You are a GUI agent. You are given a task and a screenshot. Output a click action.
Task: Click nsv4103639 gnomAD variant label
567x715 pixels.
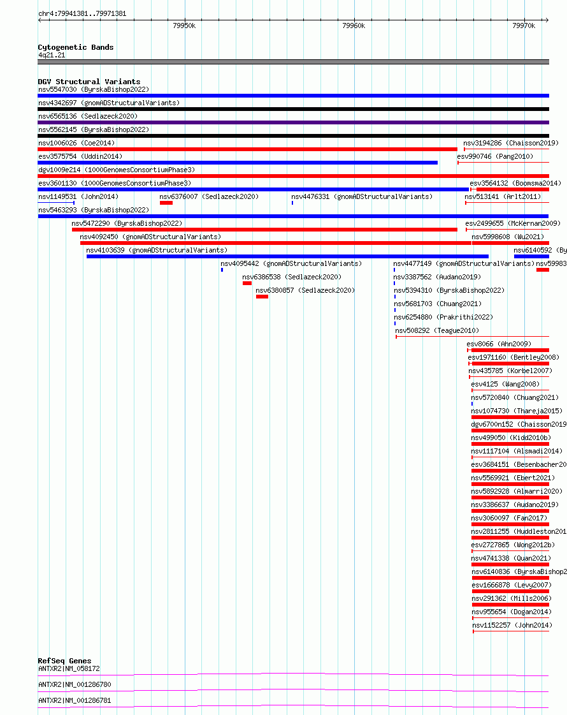[x=157, y=250]
